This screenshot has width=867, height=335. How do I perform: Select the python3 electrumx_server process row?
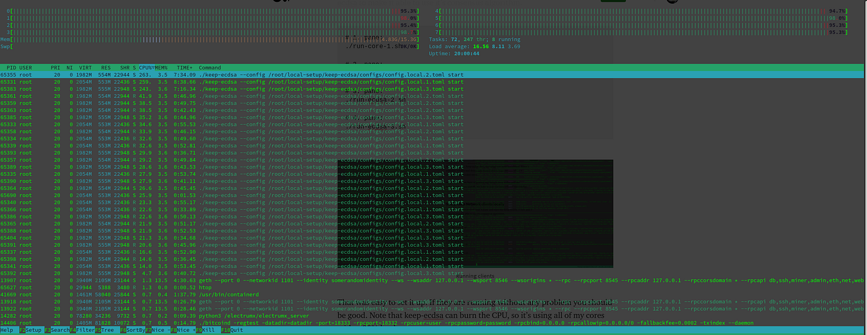click(x=434, y=316)
